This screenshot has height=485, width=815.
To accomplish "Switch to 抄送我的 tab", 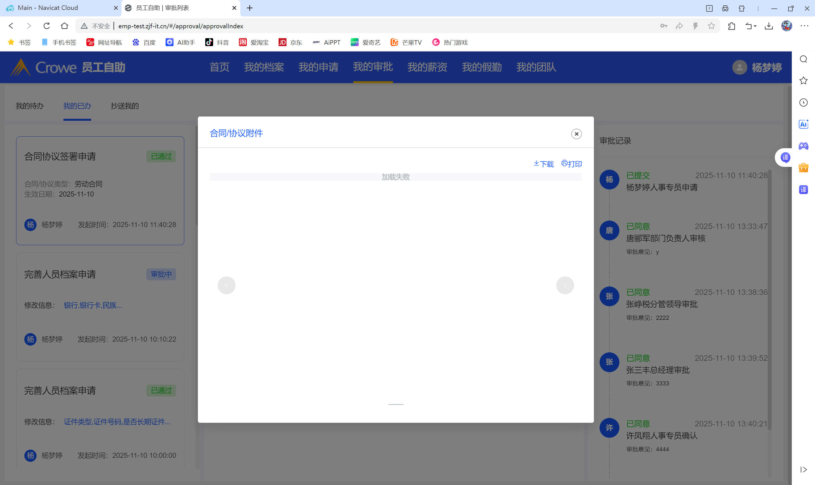I will [125, 106].
